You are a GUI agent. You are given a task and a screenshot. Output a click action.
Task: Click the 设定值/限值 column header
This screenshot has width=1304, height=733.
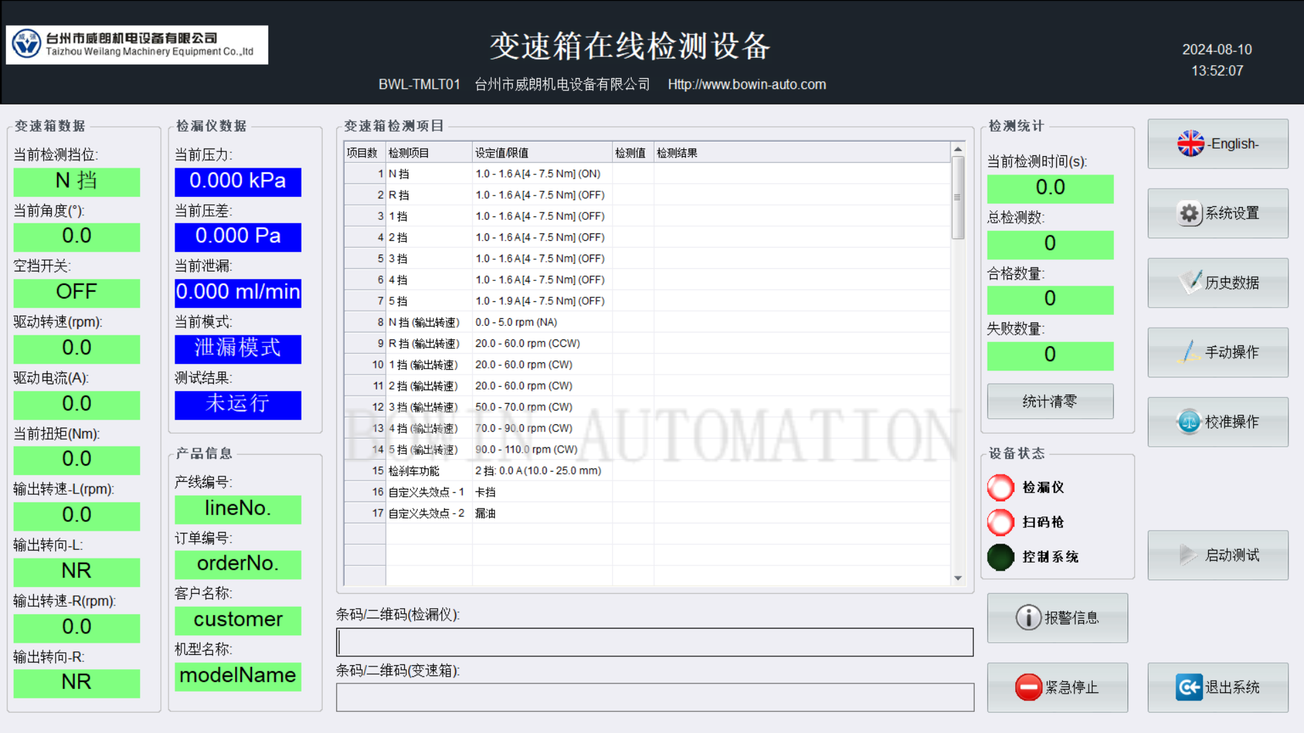(x=542, y=153)
